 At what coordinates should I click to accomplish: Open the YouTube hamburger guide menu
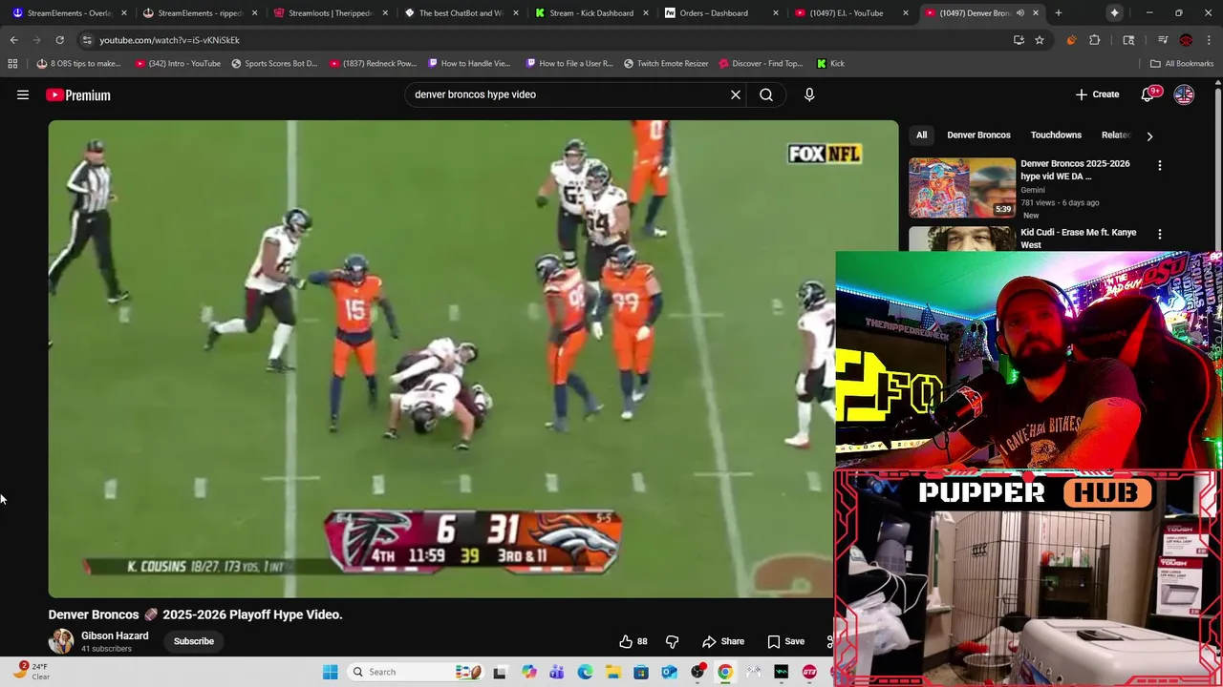pos(23,94)
